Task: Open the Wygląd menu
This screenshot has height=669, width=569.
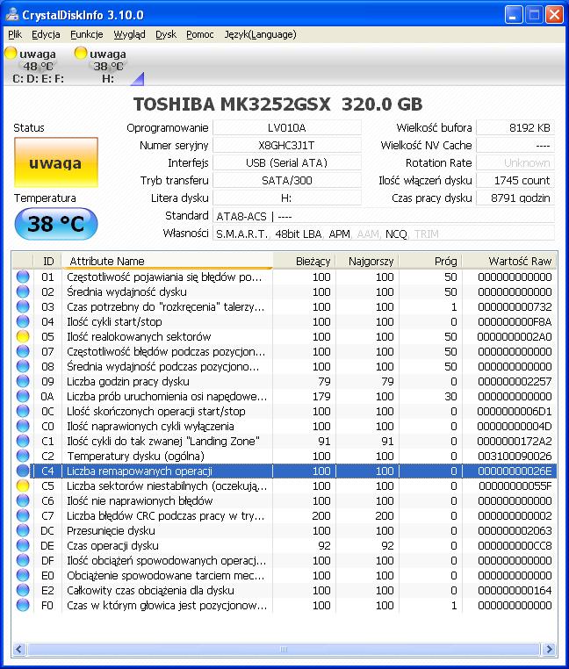Action: [x=129, y=34]
